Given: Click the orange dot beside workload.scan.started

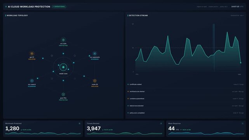Looking at the screenshot, I should click(128, 91).
